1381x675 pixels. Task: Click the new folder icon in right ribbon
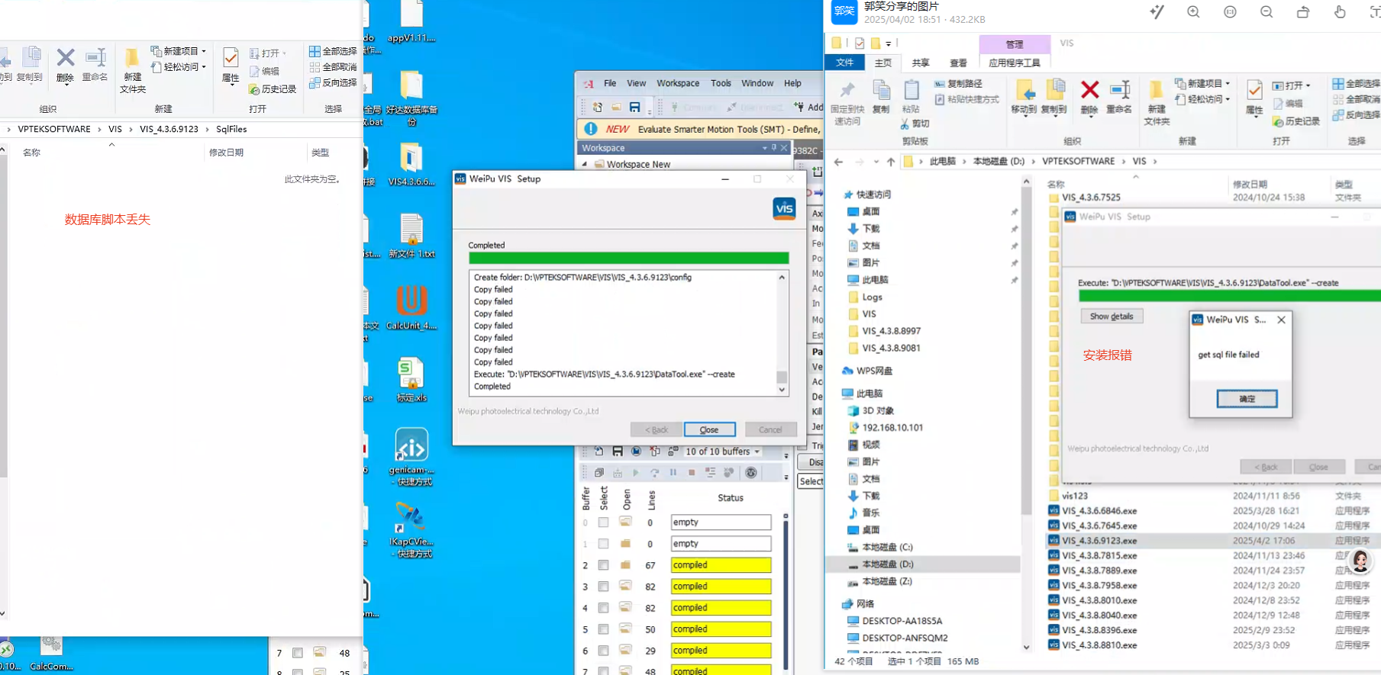1157,90
